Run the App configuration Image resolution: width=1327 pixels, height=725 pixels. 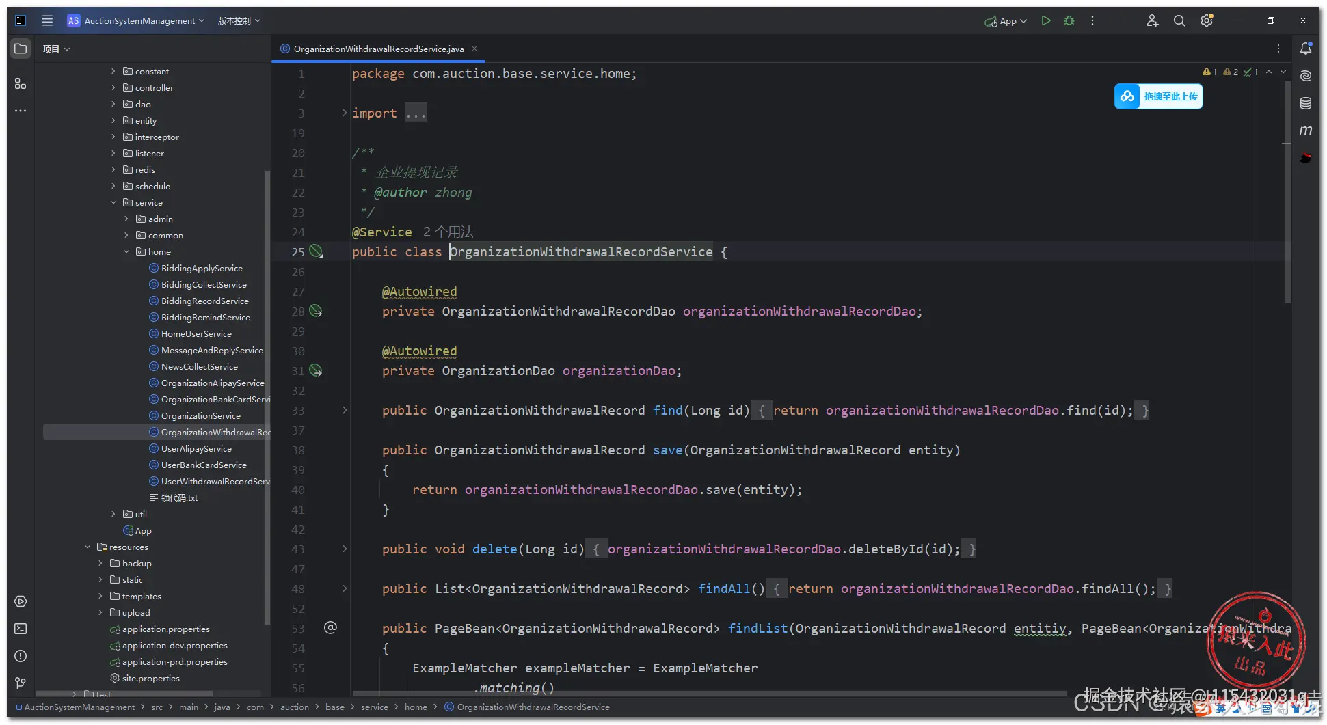tap(1046, 20)
